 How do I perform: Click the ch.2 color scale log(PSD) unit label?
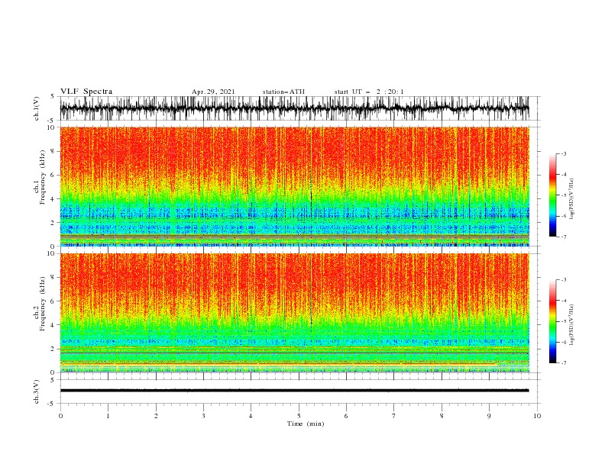coord(572,325)
